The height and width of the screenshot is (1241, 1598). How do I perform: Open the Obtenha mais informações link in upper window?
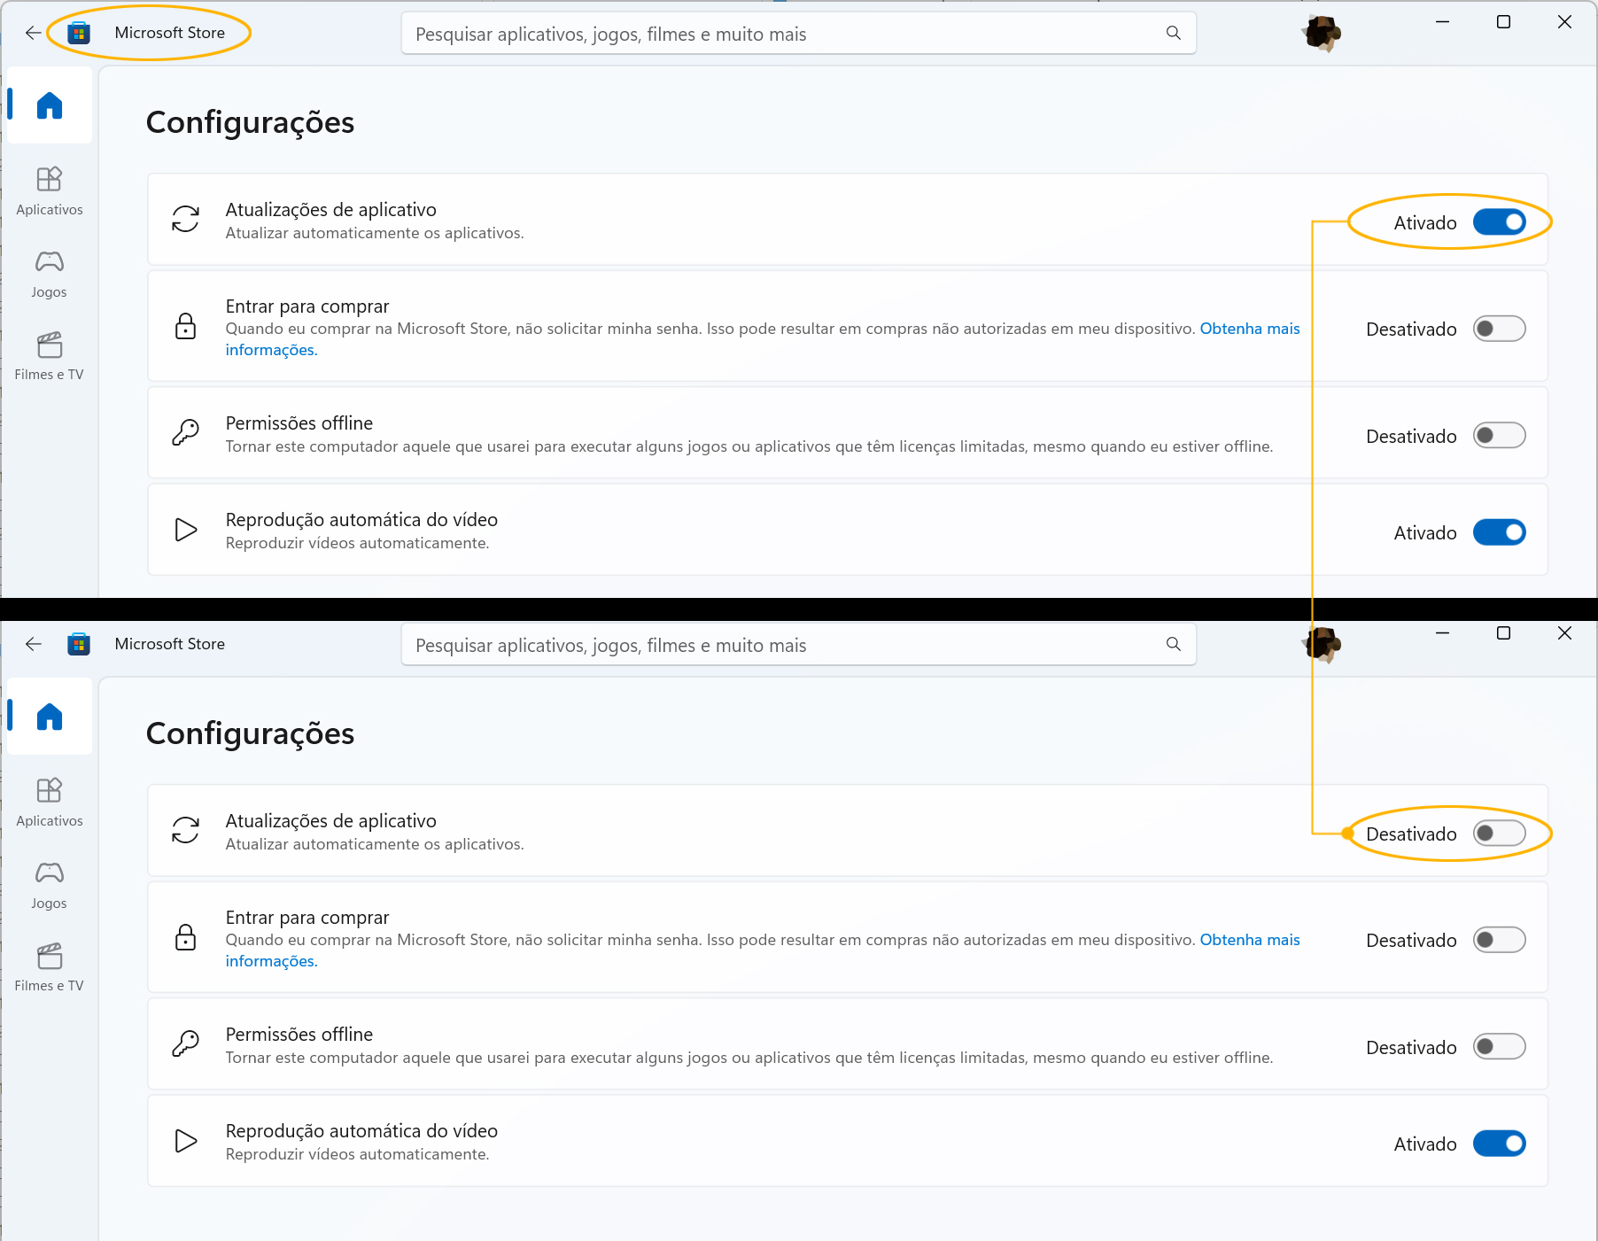point(1249,329)
